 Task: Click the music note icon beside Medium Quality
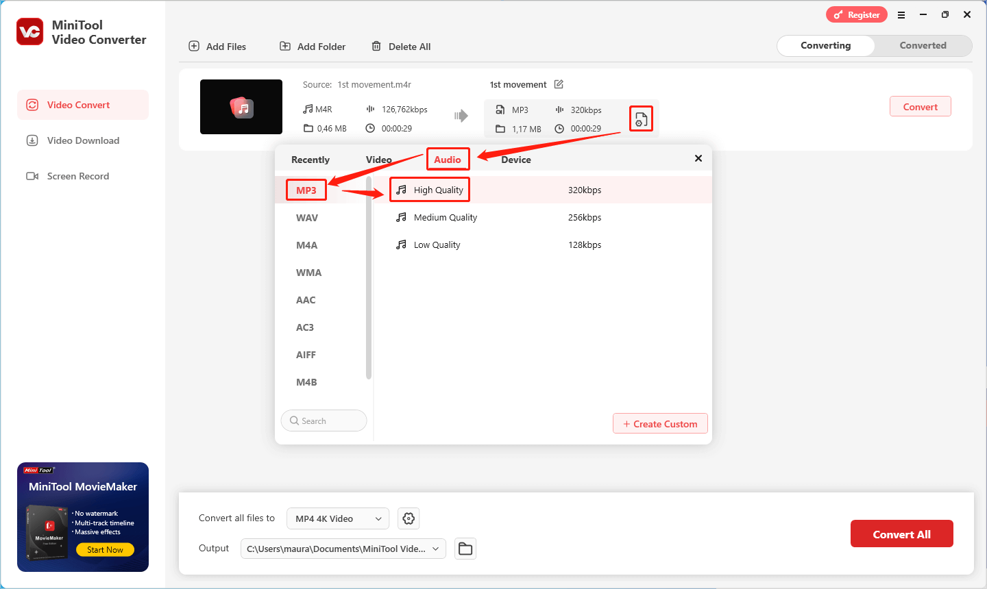(402, 217)
